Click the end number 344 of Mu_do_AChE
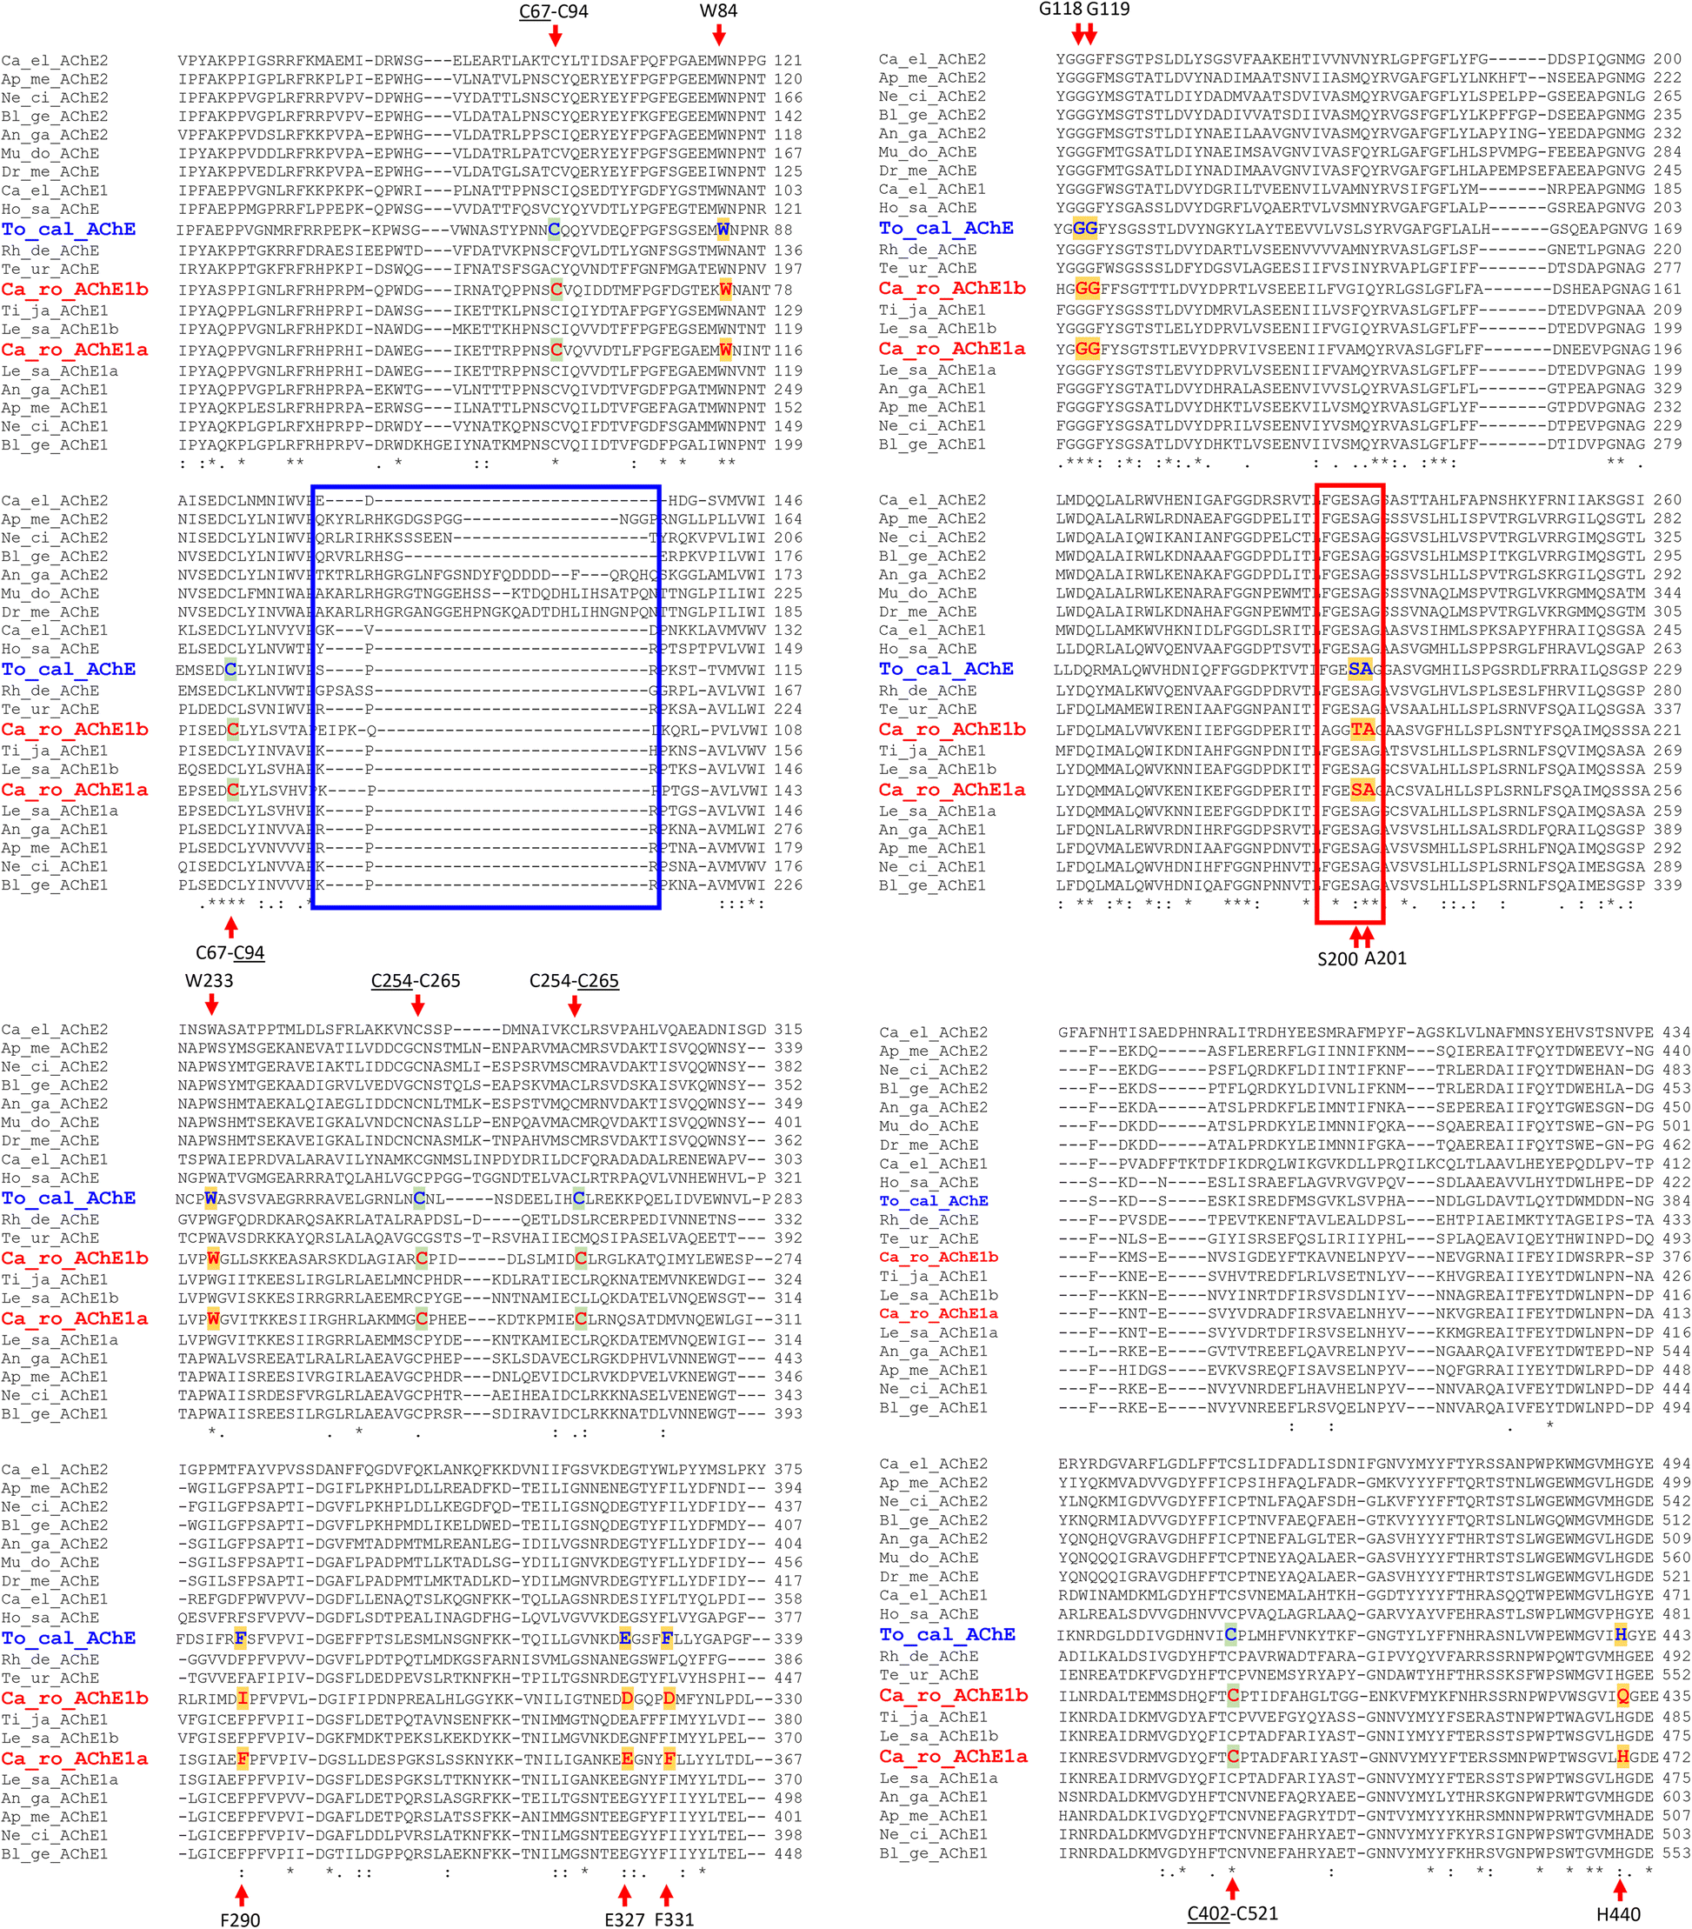 1668,594
